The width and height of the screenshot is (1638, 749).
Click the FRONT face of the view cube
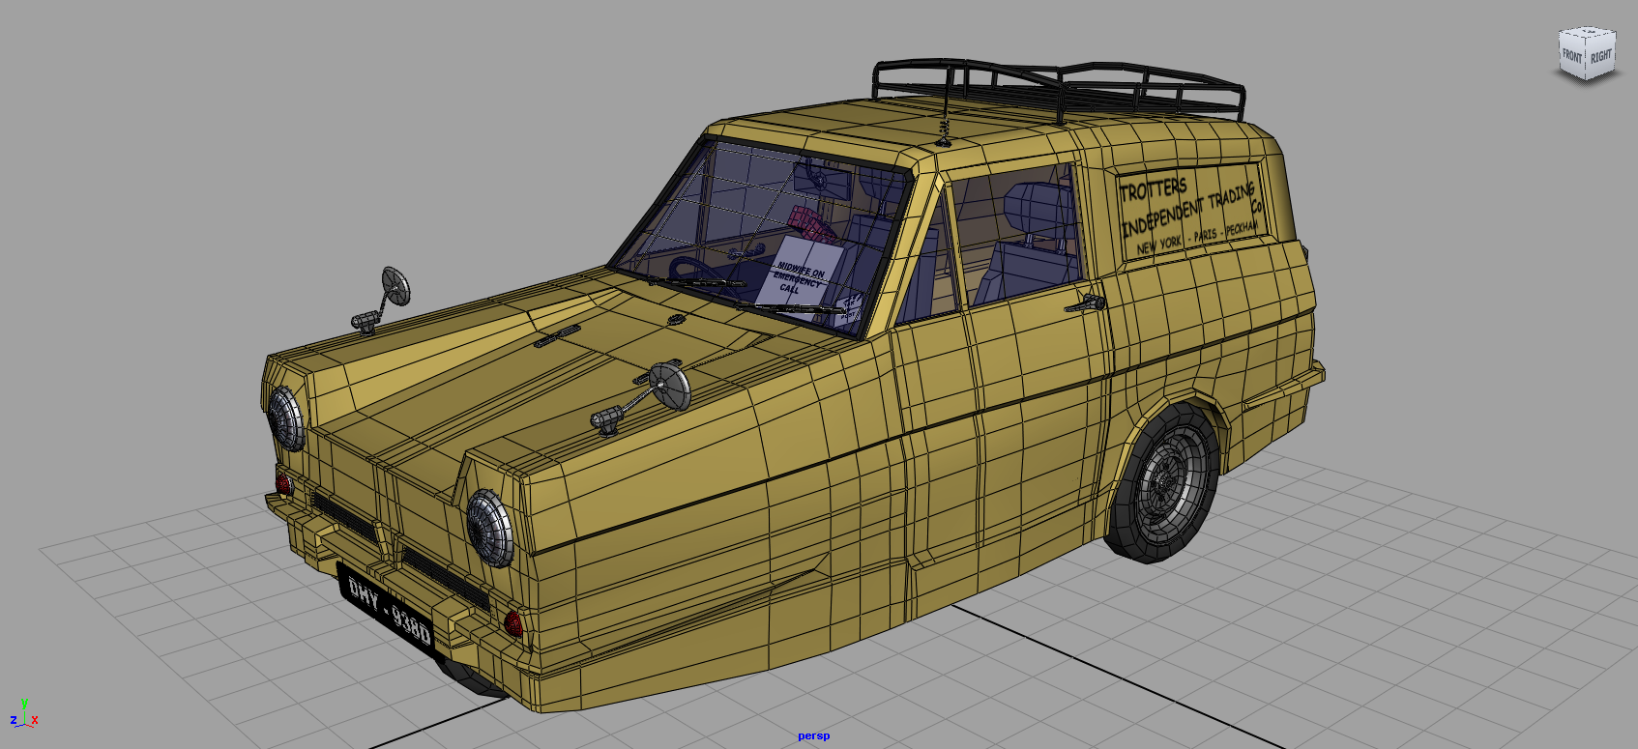tap(1572, 56)
